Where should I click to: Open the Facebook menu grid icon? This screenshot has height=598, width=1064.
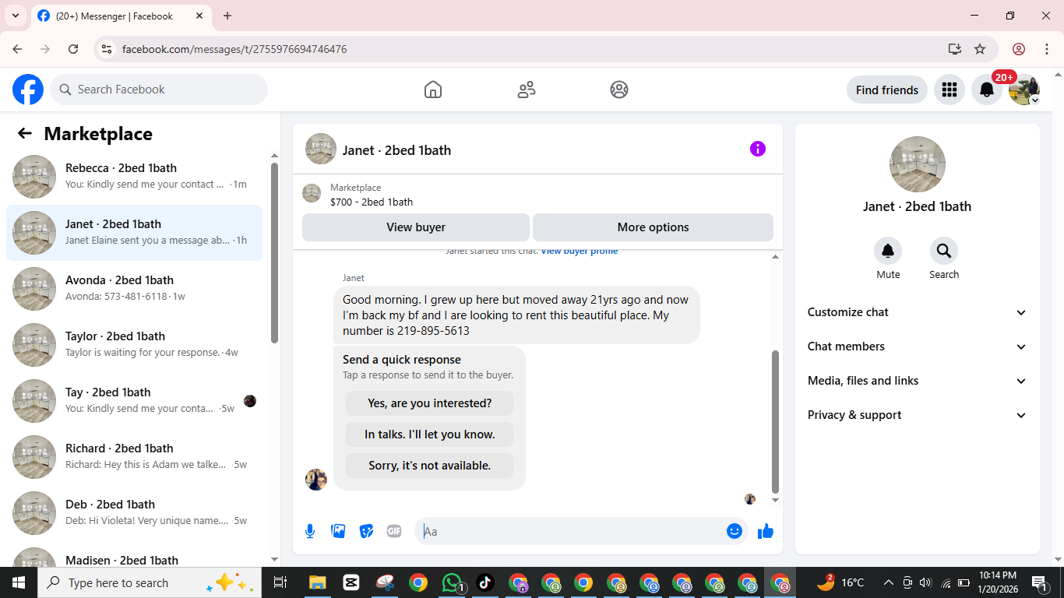pyautogui.click(x=949, y=90)
